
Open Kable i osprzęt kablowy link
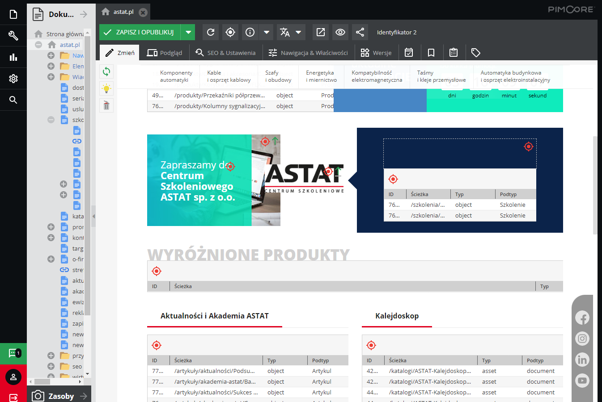coord(229,76)
